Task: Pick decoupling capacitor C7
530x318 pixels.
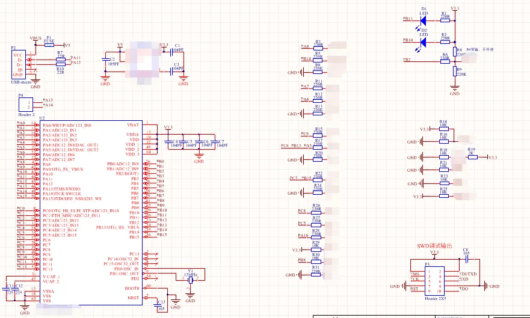Action: click(x=214, y=141)
